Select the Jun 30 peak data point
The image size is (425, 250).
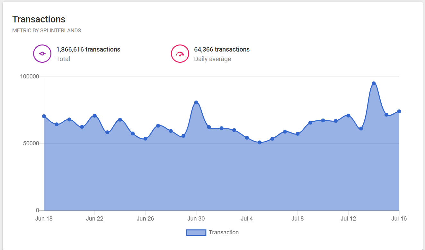(x=196, y=102)
